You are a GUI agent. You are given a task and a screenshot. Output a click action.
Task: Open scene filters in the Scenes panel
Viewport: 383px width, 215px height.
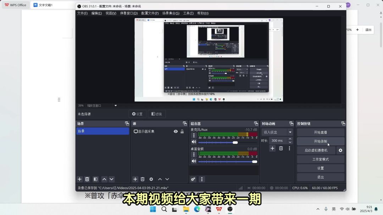tap(95, 179)
